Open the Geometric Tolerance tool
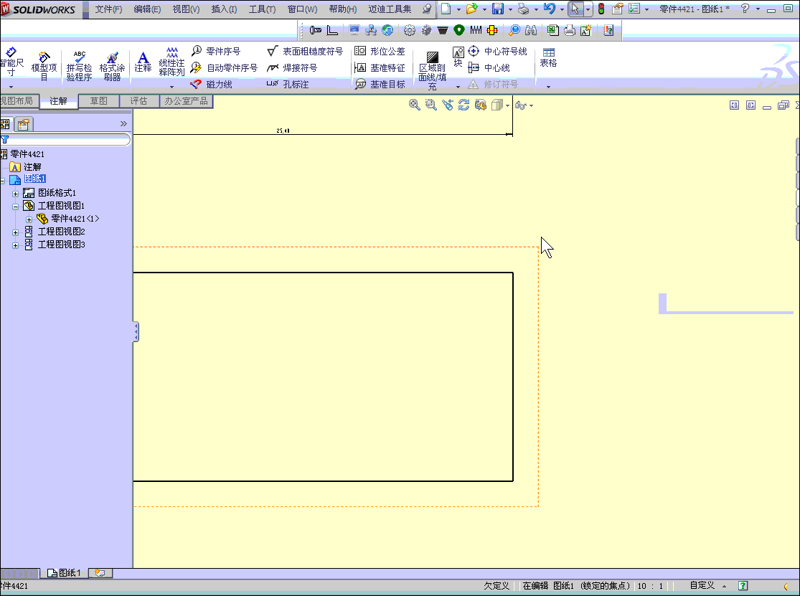The height and width of the screenshot is (596, 800). [x=380, y=51]
